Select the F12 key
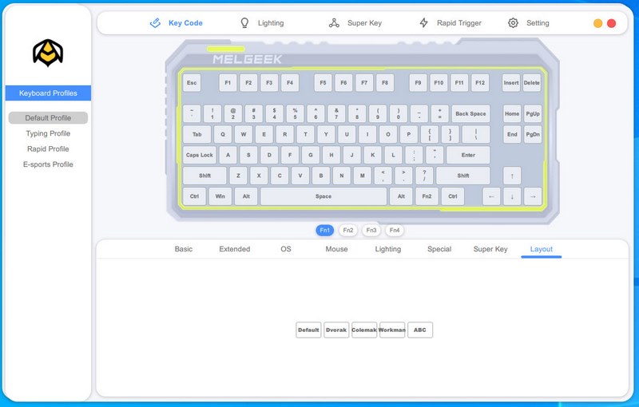 pos(480,83)
